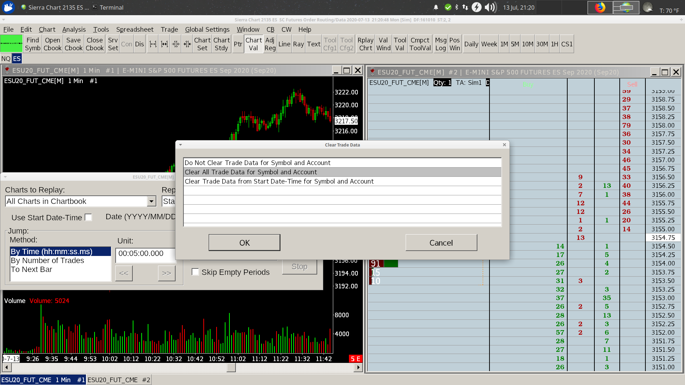
Task: Switch to the ESU20_FUT_CME #2 chart tab
Action: click(x=119, y=380)
